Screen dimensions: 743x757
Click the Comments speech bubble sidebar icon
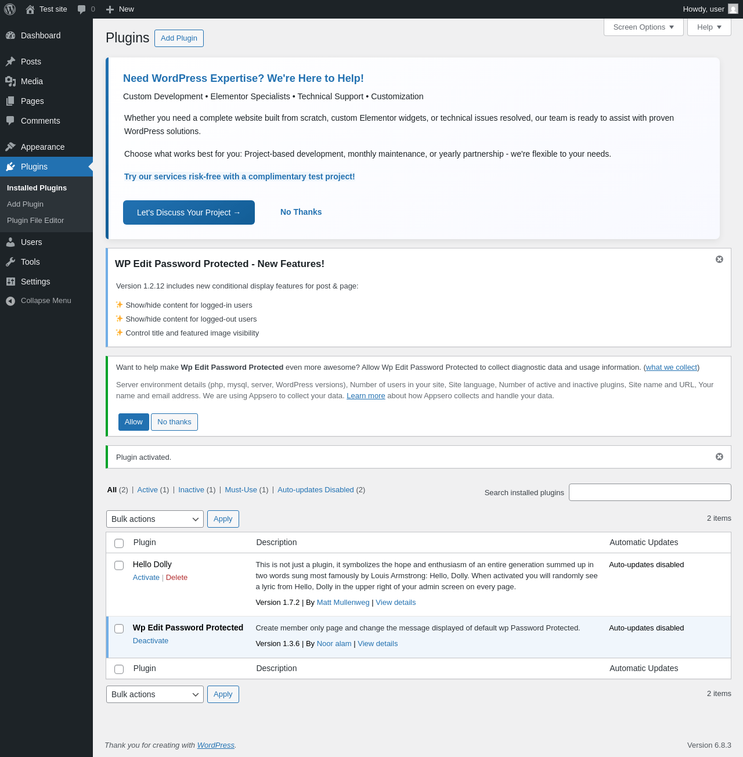[10, 121]
